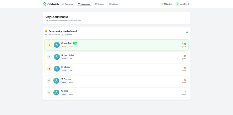Click the Starter badge under Retro
This screenshot has width=233, height=115.
point(64,94)
